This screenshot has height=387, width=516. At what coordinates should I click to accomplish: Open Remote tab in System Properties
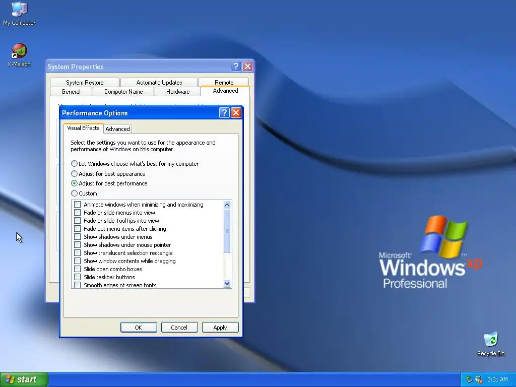click(x=224, y=82)
